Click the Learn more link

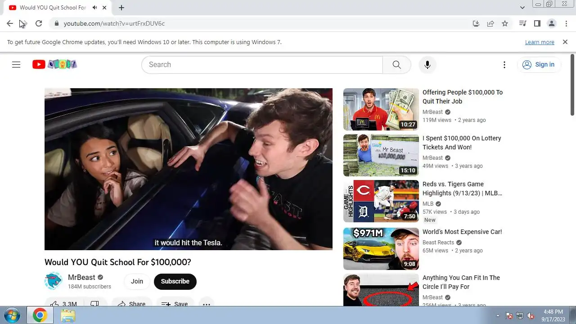pos(540,42)
